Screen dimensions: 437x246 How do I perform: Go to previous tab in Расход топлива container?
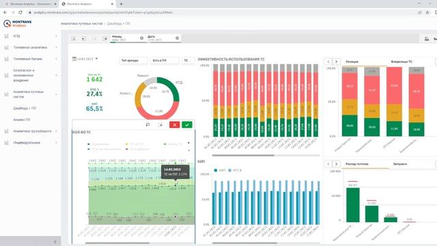pos(328,164)
